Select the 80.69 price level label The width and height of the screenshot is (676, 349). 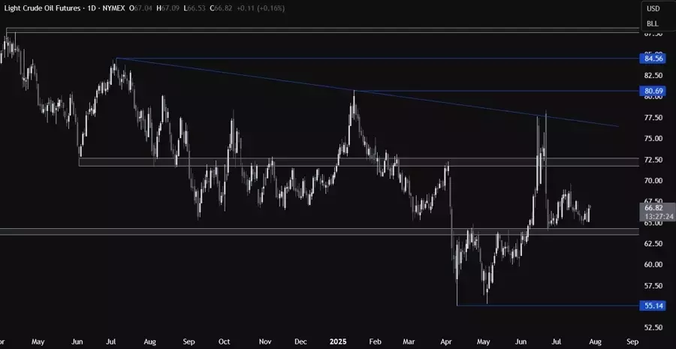653,91
